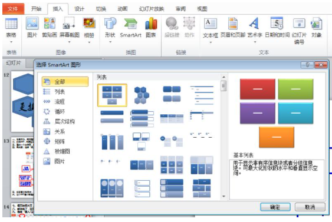Switch to the 设计 ribbon tab
This screenshot has width=332, height=222.
[x=80, y=9]
